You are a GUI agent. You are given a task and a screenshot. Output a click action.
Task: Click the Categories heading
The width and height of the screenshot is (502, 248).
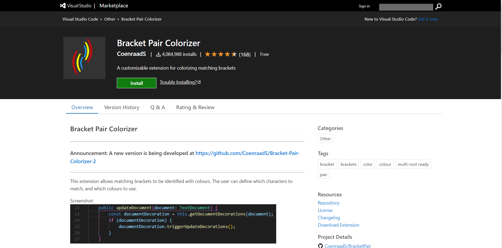[330, 128]
